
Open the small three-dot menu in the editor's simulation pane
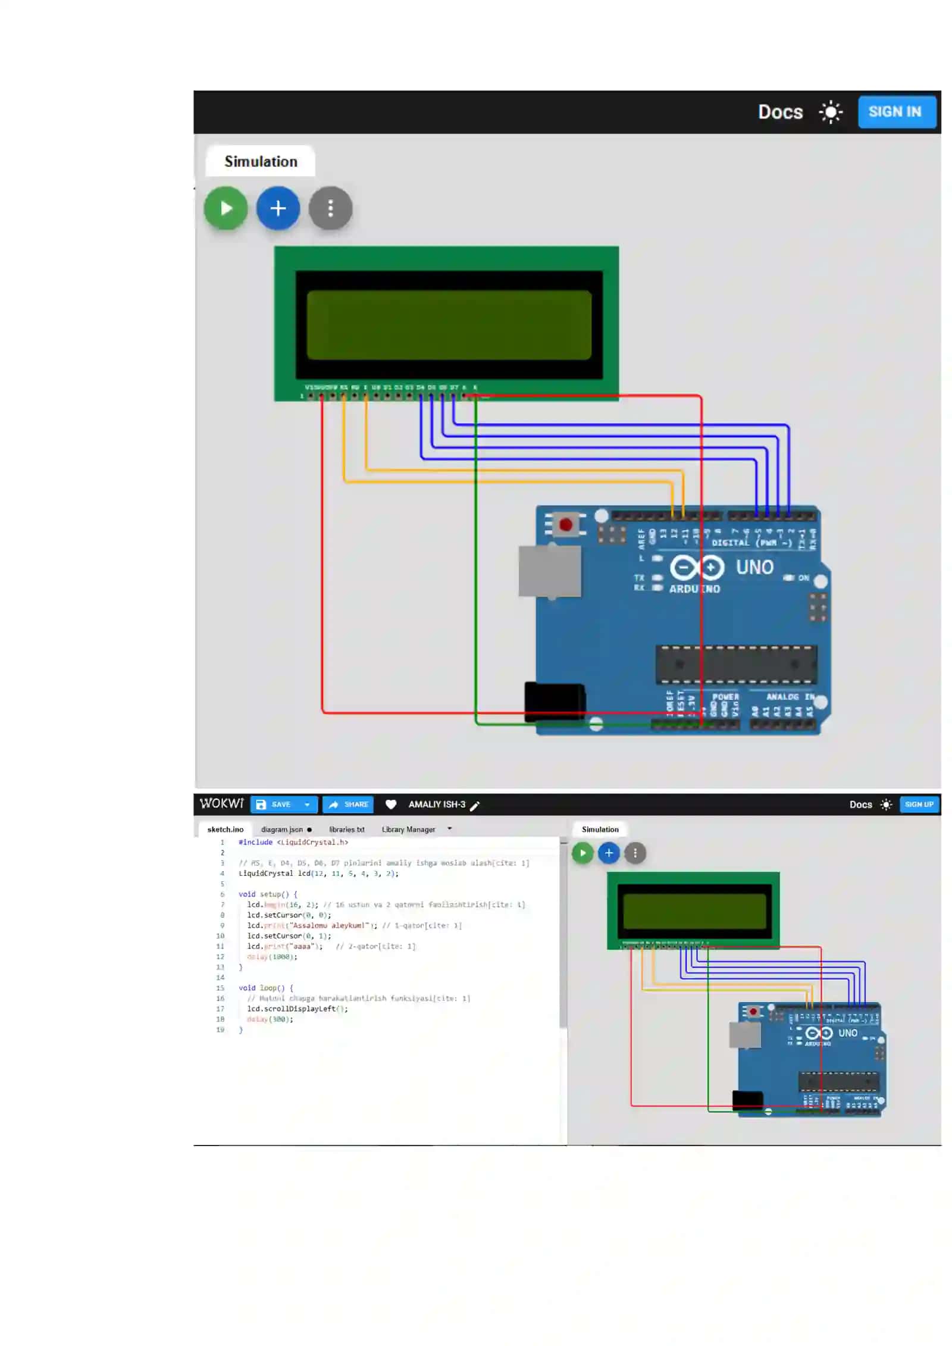(x=635, y=853)
